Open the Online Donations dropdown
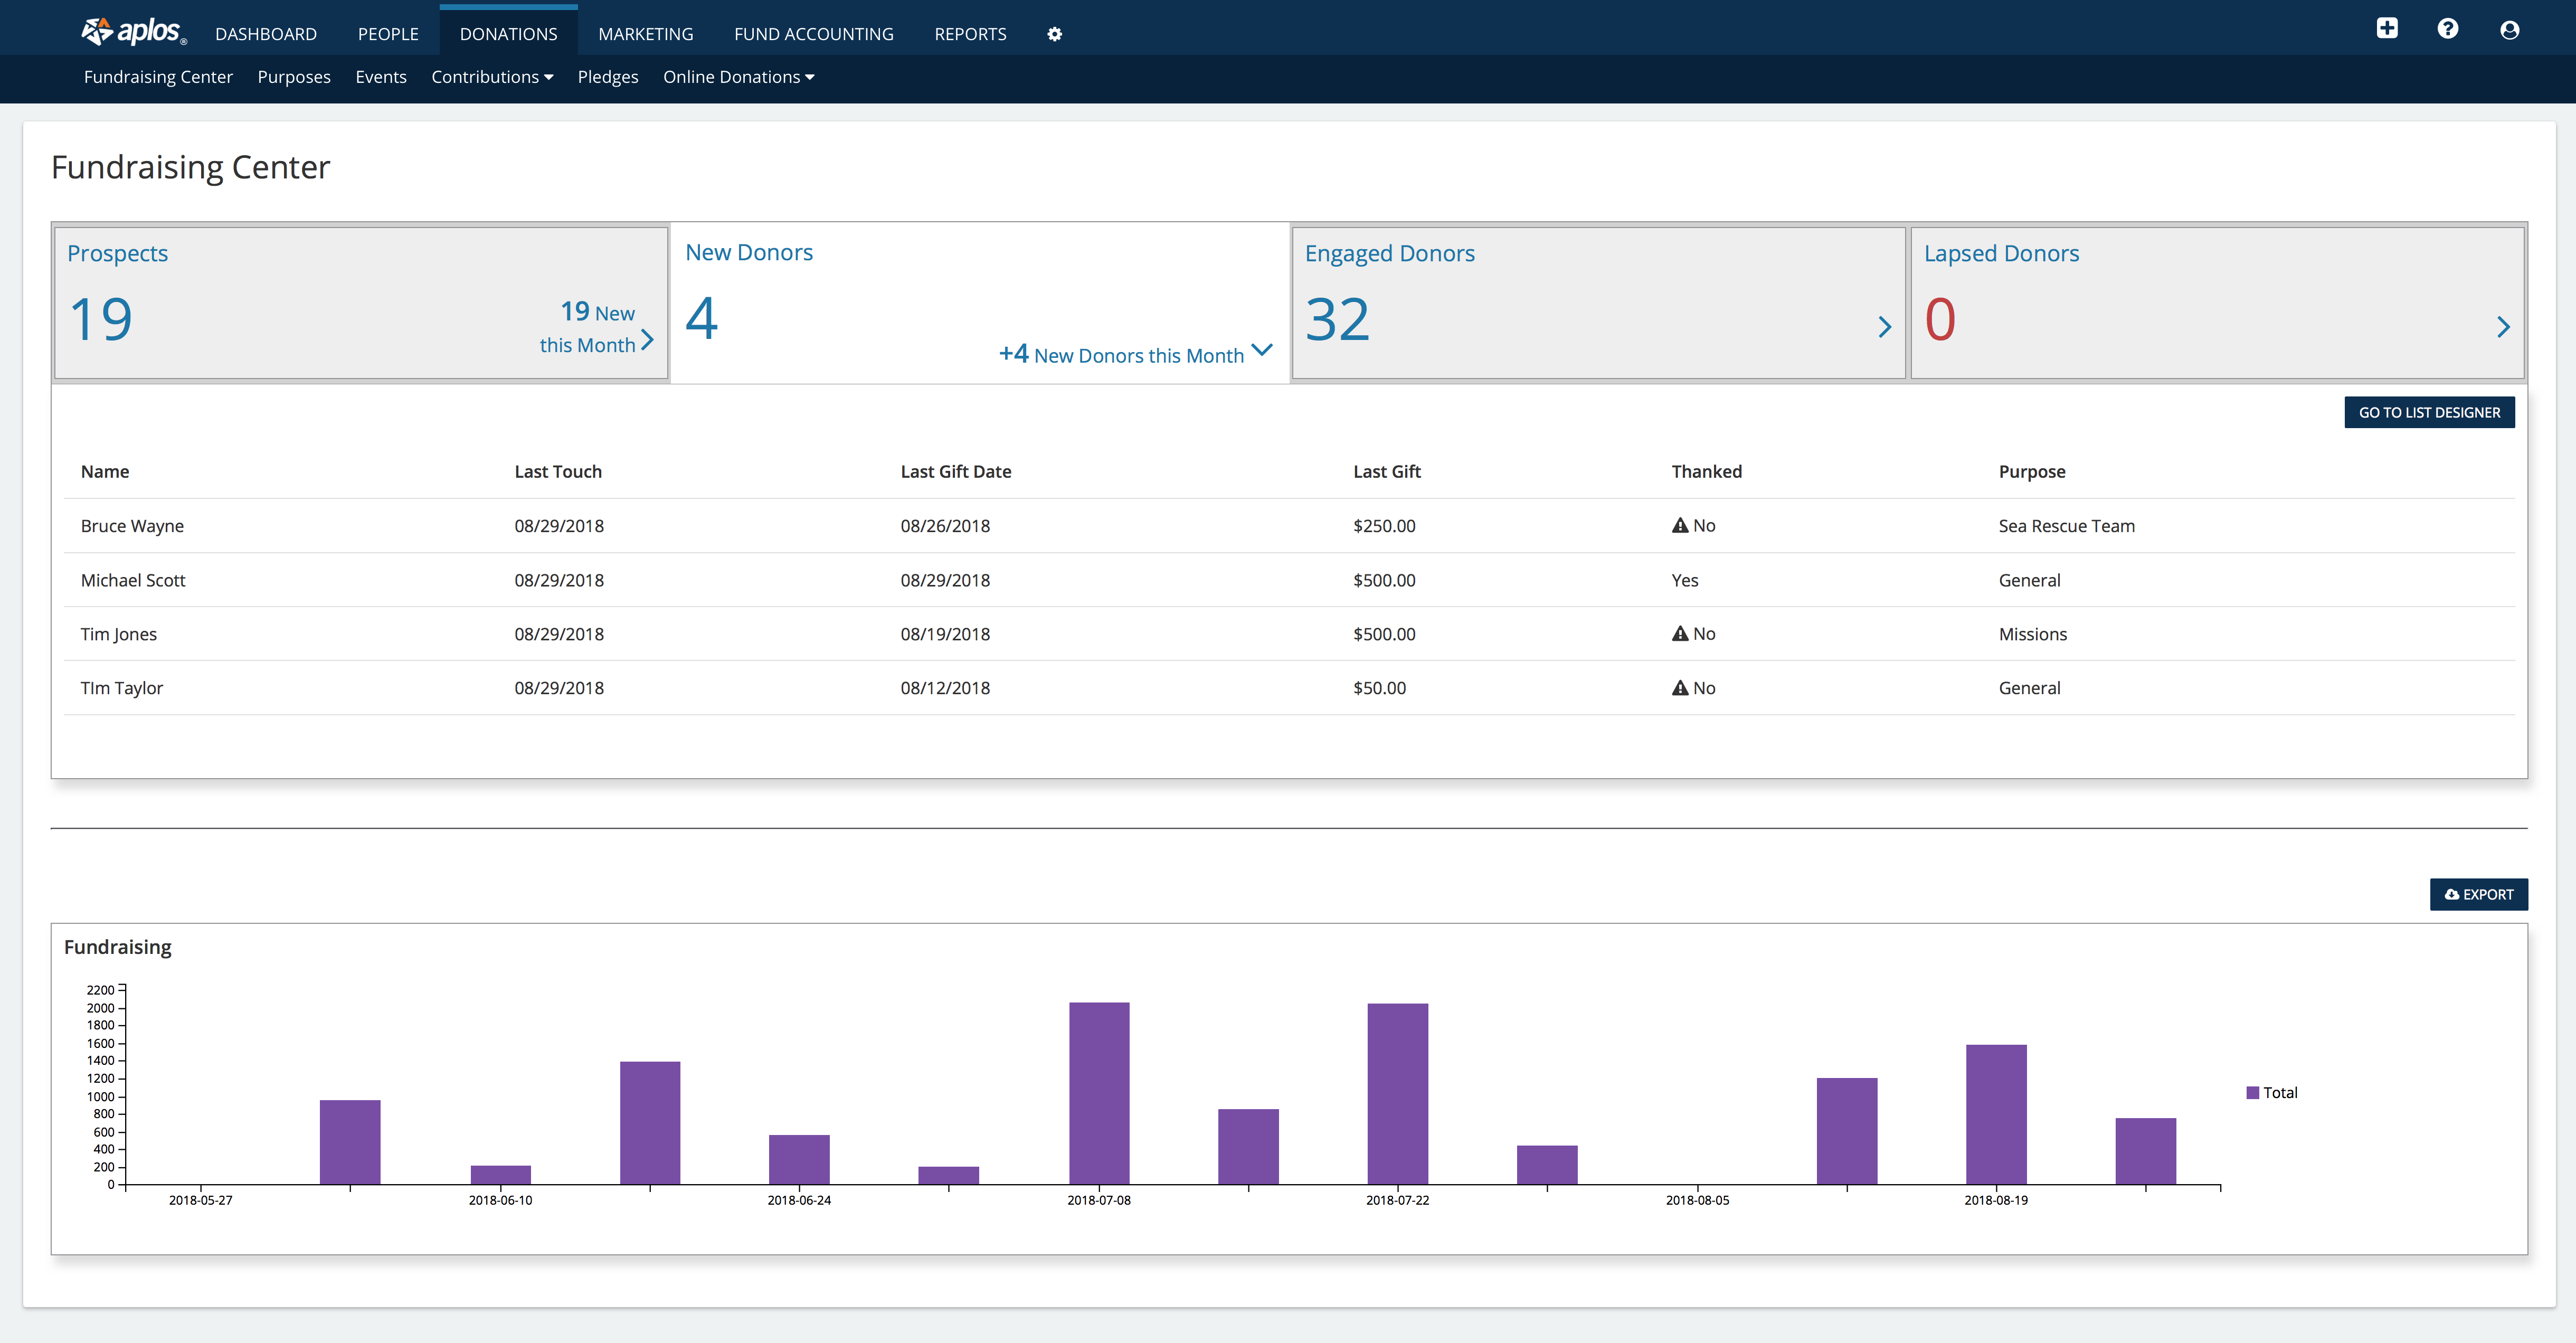This screenshot has width=2576, height=1343. pos(738,77)
